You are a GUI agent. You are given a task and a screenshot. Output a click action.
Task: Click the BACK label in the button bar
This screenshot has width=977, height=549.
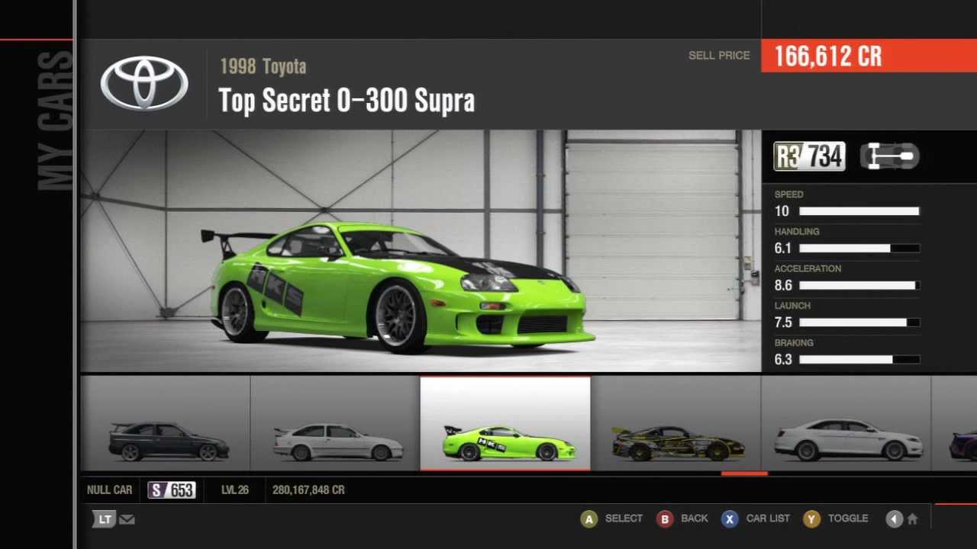coord(695,518)
